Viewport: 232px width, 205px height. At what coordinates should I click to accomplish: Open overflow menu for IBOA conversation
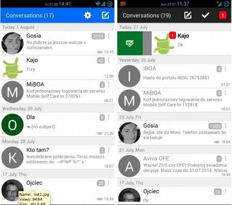point(225,69)
